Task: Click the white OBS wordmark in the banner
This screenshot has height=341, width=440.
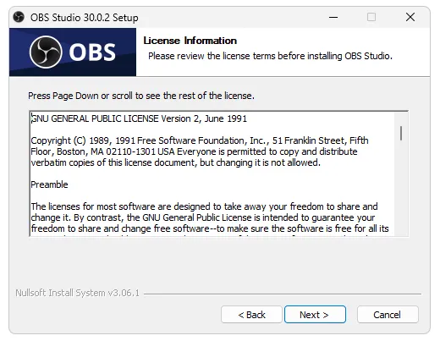Action: point(92,52)
